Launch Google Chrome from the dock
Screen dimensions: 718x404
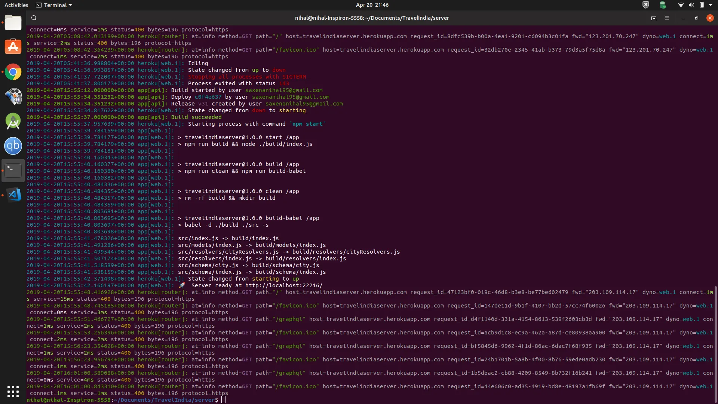13,72
